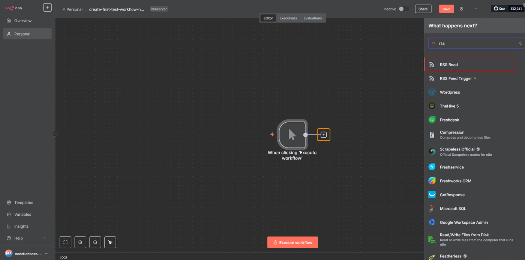The image size is (525, 260).
Task: Select the manual trigger node
Action: coord(292,135)
